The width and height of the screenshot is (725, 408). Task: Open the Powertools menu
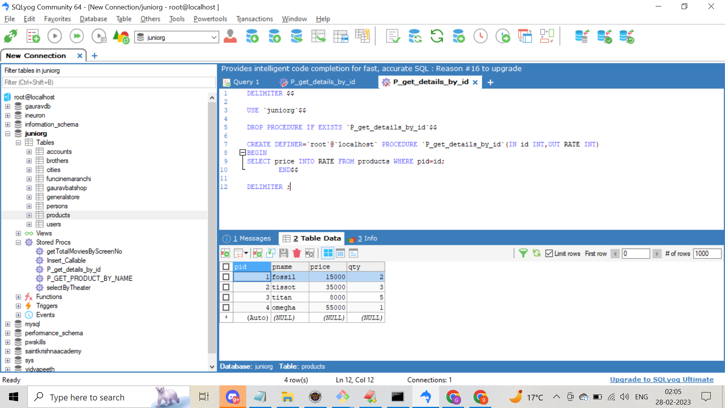pyautogui.click(x=210, y=19)
